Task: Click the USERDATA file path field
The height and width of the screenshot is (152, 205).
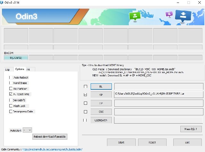Action: click(159, 120)
